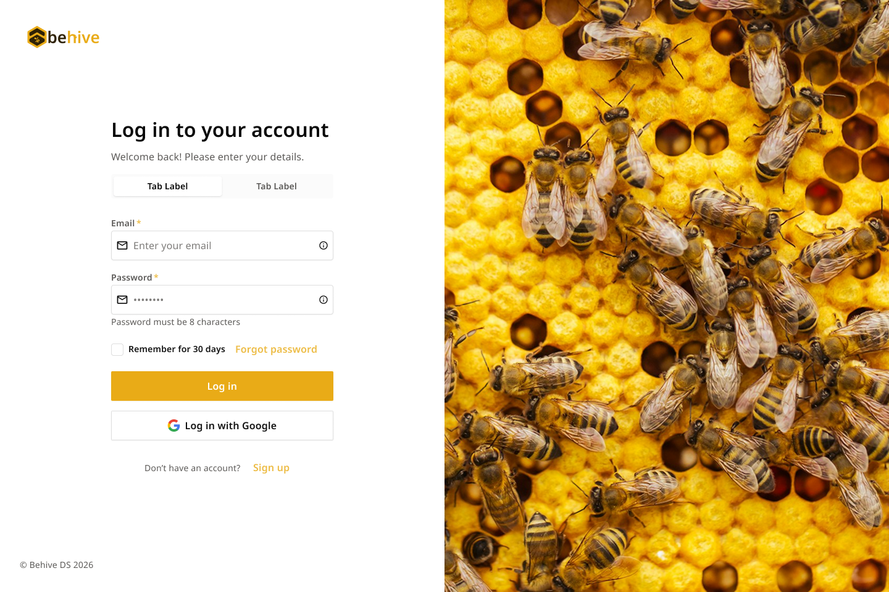Open the Forgot password link
Image resolution: width=889 pixels, height=592 pixels.
[276, 349]
